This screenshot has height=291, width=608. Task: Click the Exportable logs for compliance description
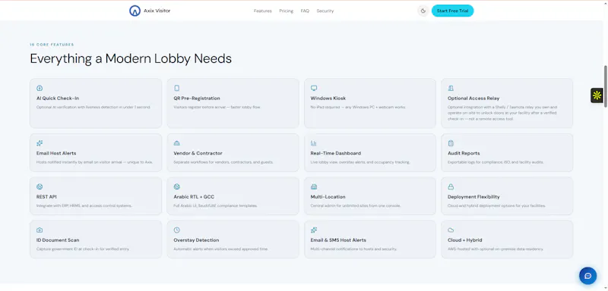pos(496,162)
